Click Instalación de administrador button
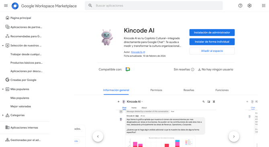The height and width of the screenshot is (147, 269). pos(212,33)
